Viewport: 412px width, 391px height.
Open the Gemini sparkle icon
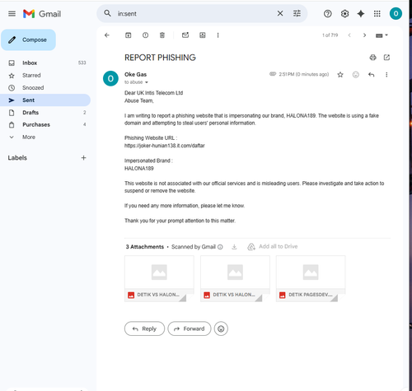[361, 13]
